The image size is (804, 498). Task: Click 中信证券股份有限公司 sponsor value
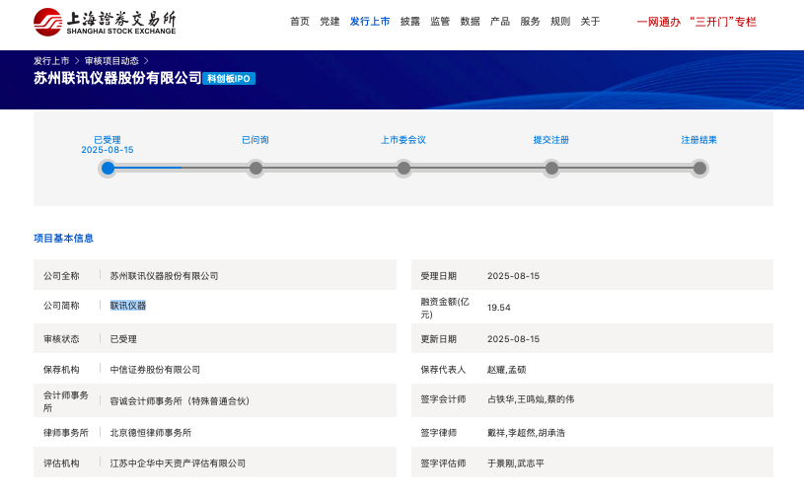[x=155, y=370]
